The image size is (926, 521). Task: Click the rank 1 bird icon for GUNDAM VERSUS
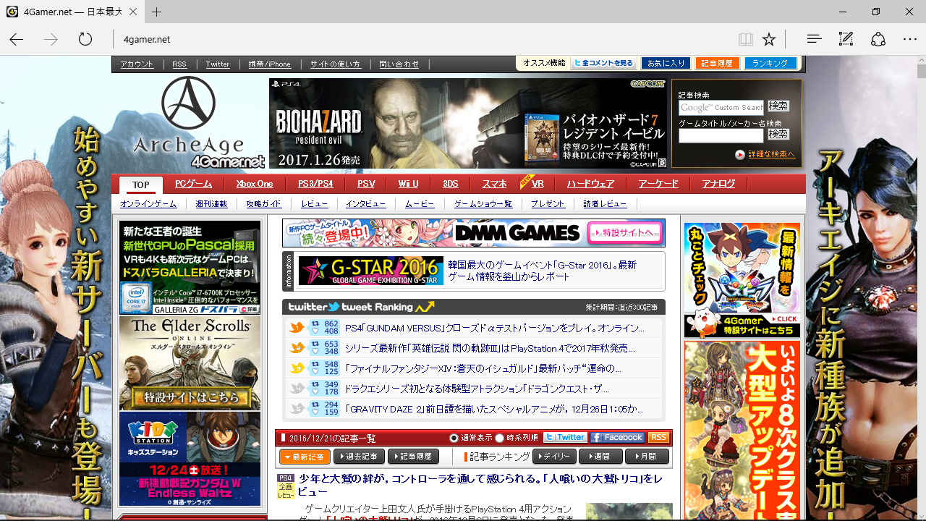point(296,328)
